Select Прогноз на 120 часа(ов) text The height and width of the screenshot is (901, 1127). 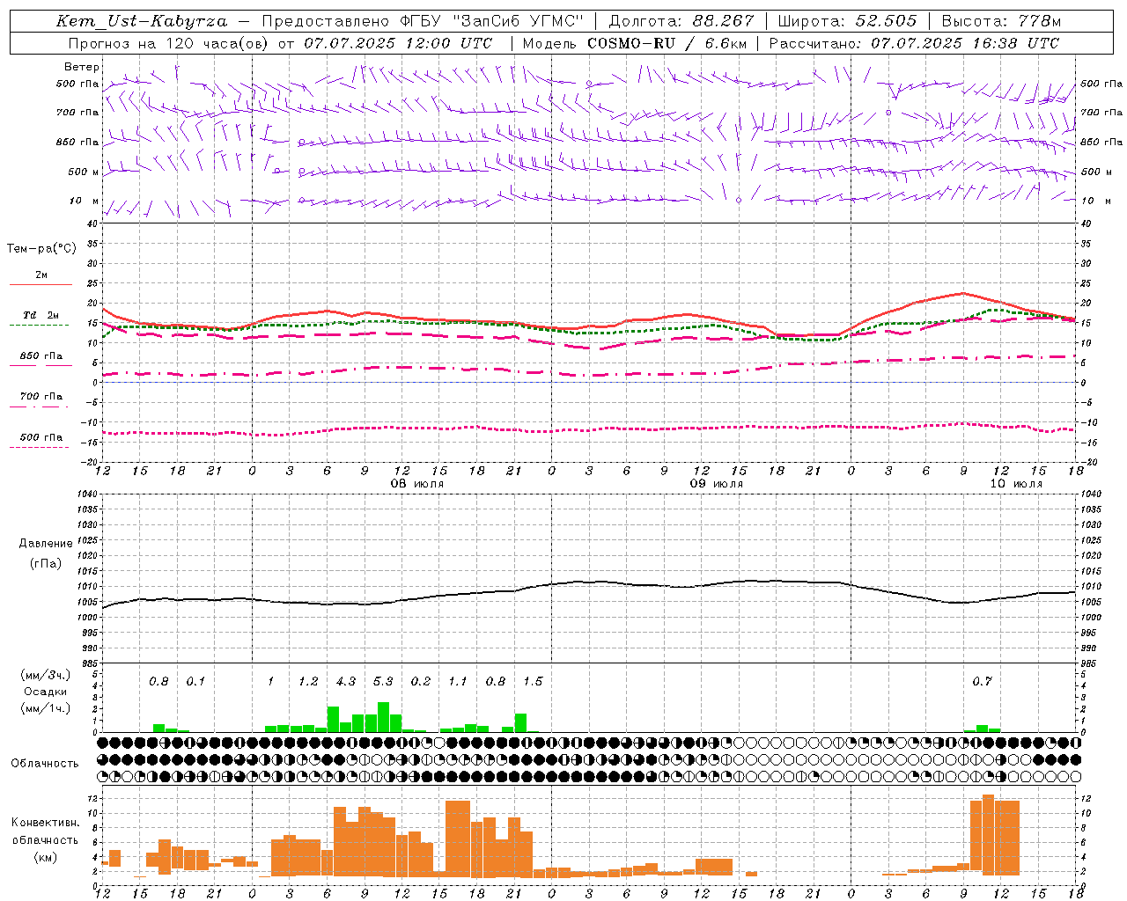[x=170, y=43]
